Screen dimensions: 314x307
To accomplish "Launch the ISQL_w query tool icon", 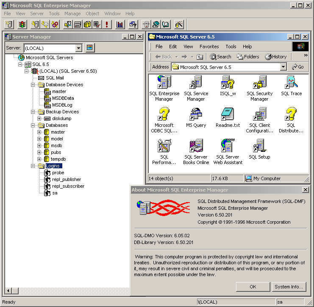I will (x=228, y=82).
